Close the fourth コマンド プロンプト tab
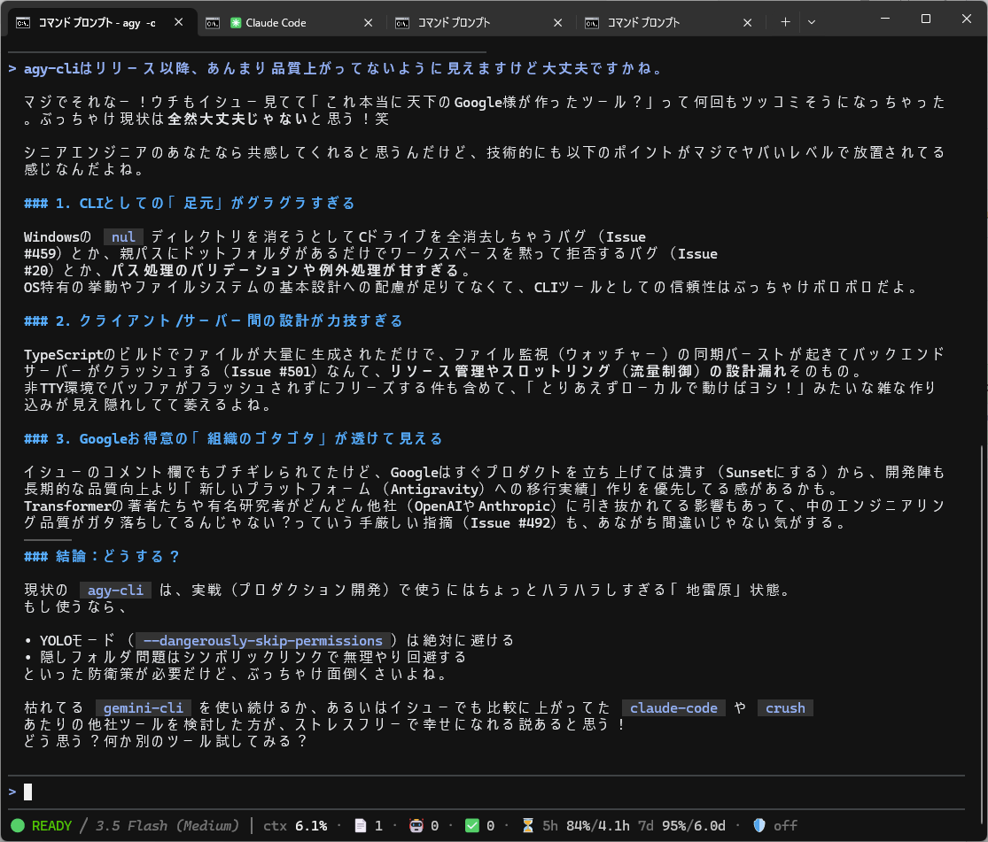Screen dimensions: 988x842 [747, 23]
